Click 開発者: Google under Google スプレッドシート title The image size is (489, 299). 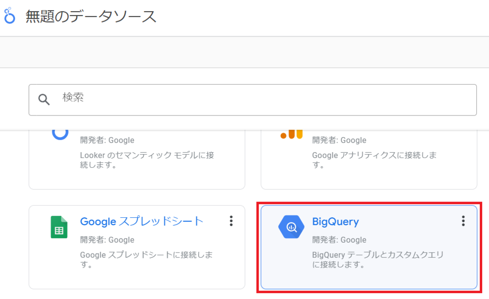[107, 240]
